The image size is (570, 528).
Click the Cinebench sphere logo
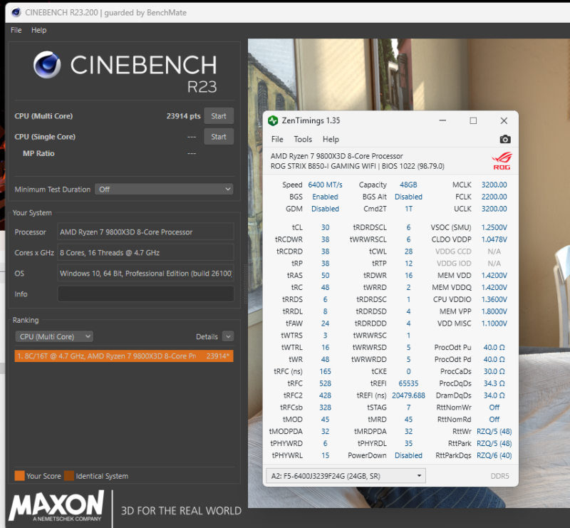point(47,65)
